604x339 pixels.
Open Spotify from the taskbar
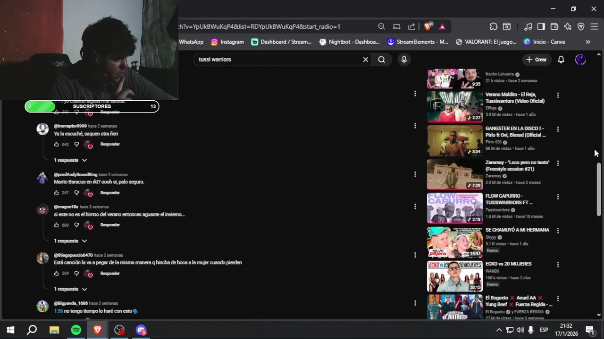(x=76, y=330)
